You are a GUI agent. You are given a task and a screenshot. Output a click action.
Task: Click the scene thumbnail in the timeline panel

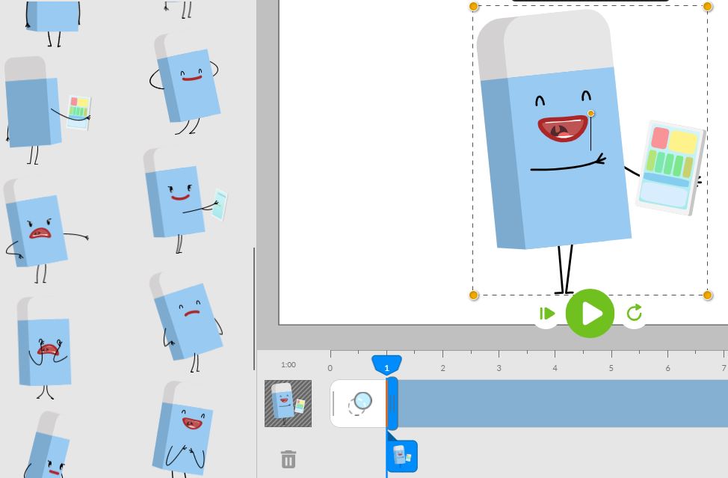tap(288, 402)
